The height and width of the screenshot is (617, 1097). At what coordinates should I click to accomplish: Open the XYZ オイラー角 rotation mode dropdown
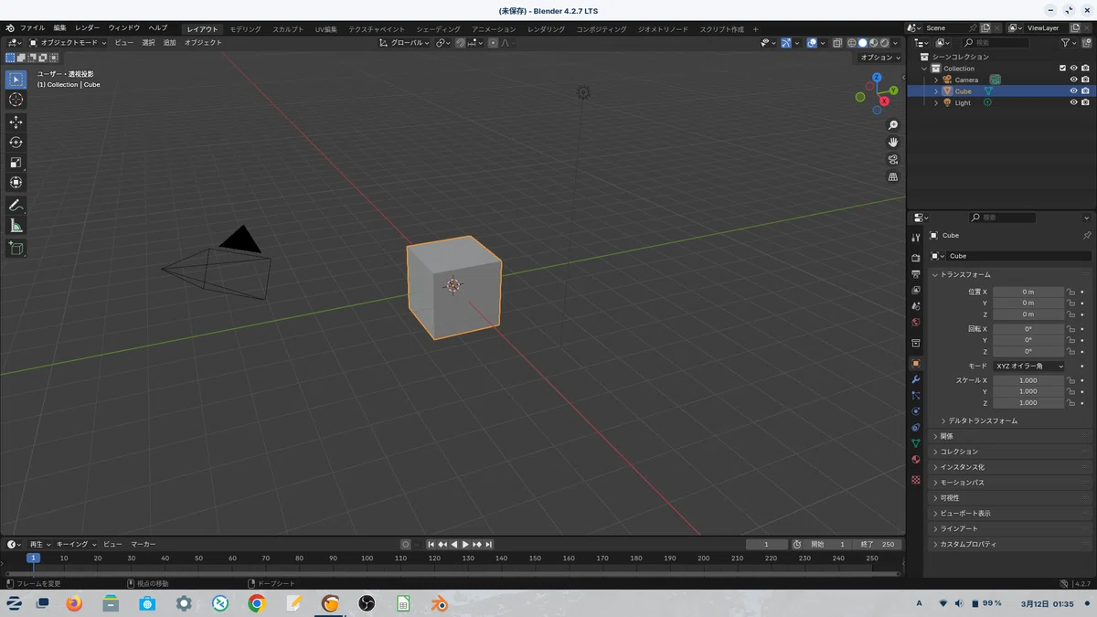click(x=1029, y=366)
